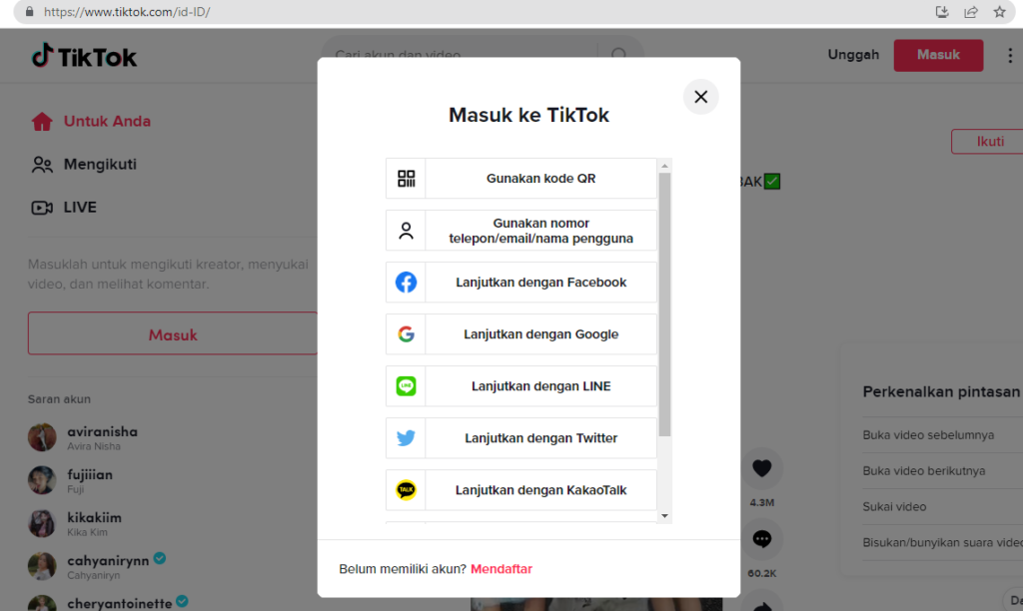Image resolution: width=1023 pixels, height=611 pixels.
Task: Click the scroll up arrow in login list
Action: pyautogui.click(x=664, y=166)
